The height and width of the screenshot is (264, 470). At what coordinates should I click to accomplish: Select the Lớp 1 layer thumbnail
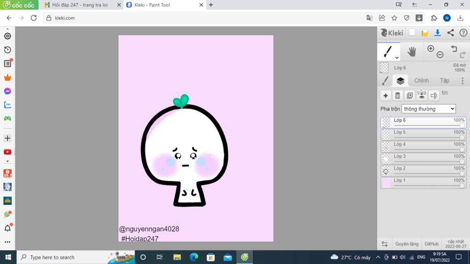point(386,182)
